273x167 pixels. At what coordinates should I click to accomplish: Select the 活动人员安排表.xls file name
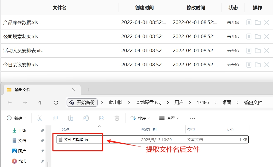coord(23,51)
